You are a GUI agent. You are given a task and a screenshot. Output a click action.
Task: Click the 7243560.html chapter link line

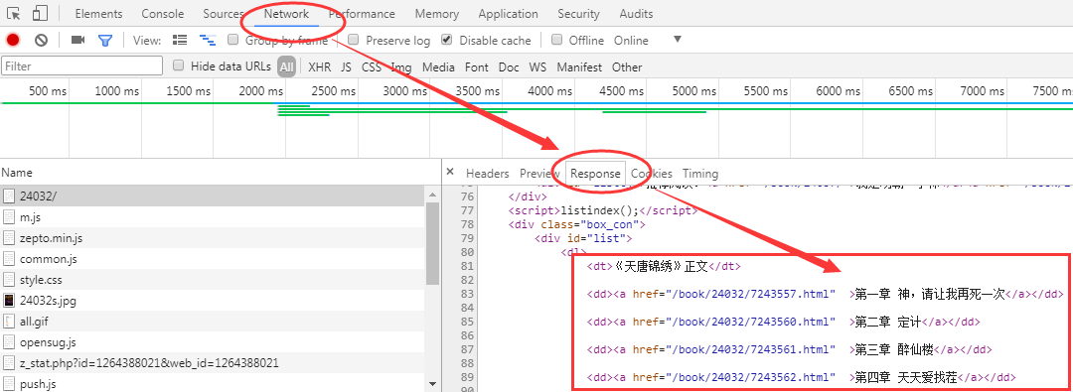(x=784, y=322)
